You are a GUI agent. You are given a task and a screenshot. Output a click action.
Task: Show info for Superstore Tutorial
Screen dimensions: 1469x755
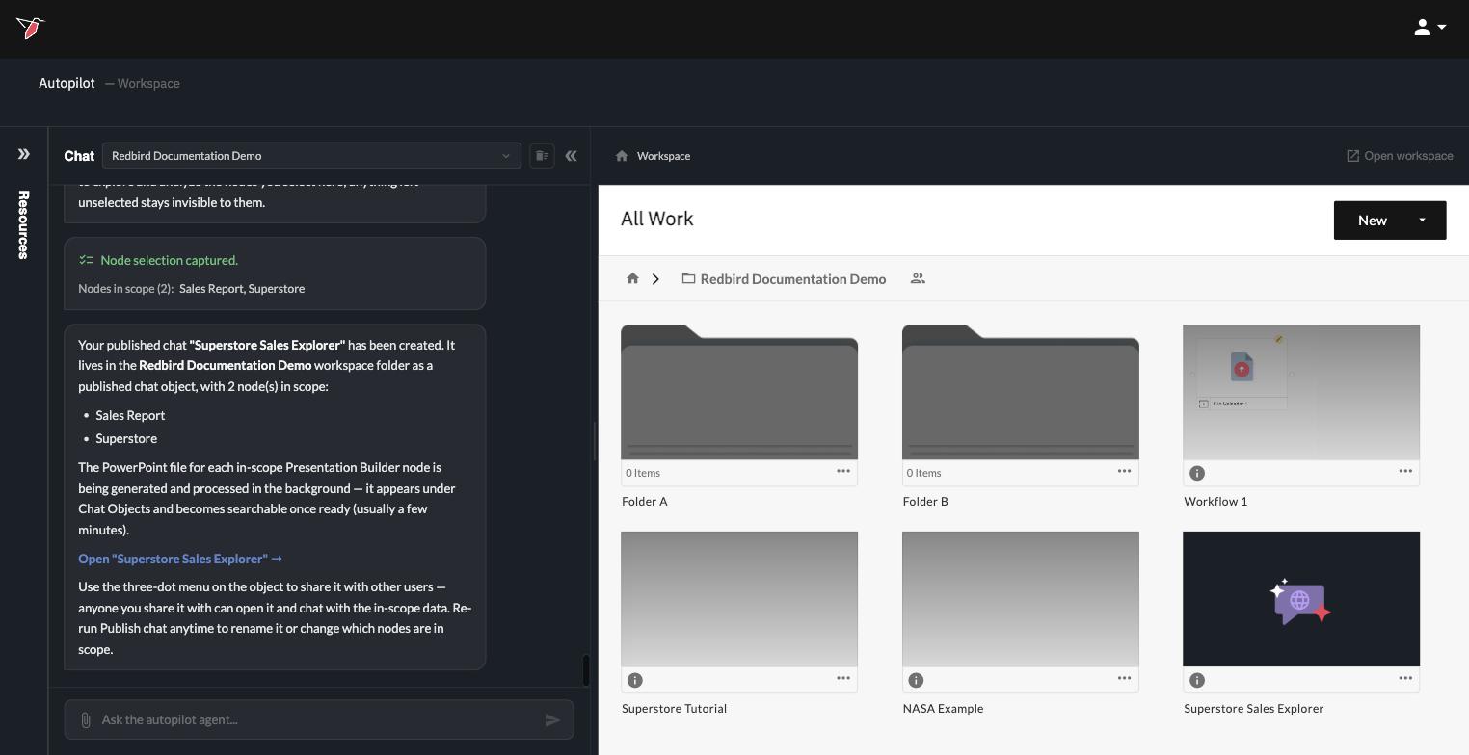tap(635, 680)
